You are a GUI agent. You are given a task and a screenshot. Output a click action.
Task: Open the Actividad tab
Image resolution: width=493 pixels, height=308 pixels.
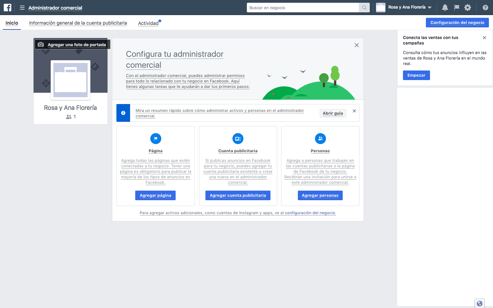(x=148, y=23)
